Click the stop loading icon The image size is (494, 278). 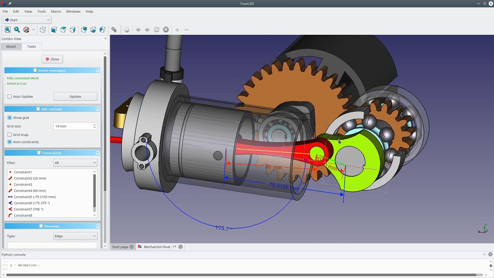pyautogui.click(x=166, y=30)
